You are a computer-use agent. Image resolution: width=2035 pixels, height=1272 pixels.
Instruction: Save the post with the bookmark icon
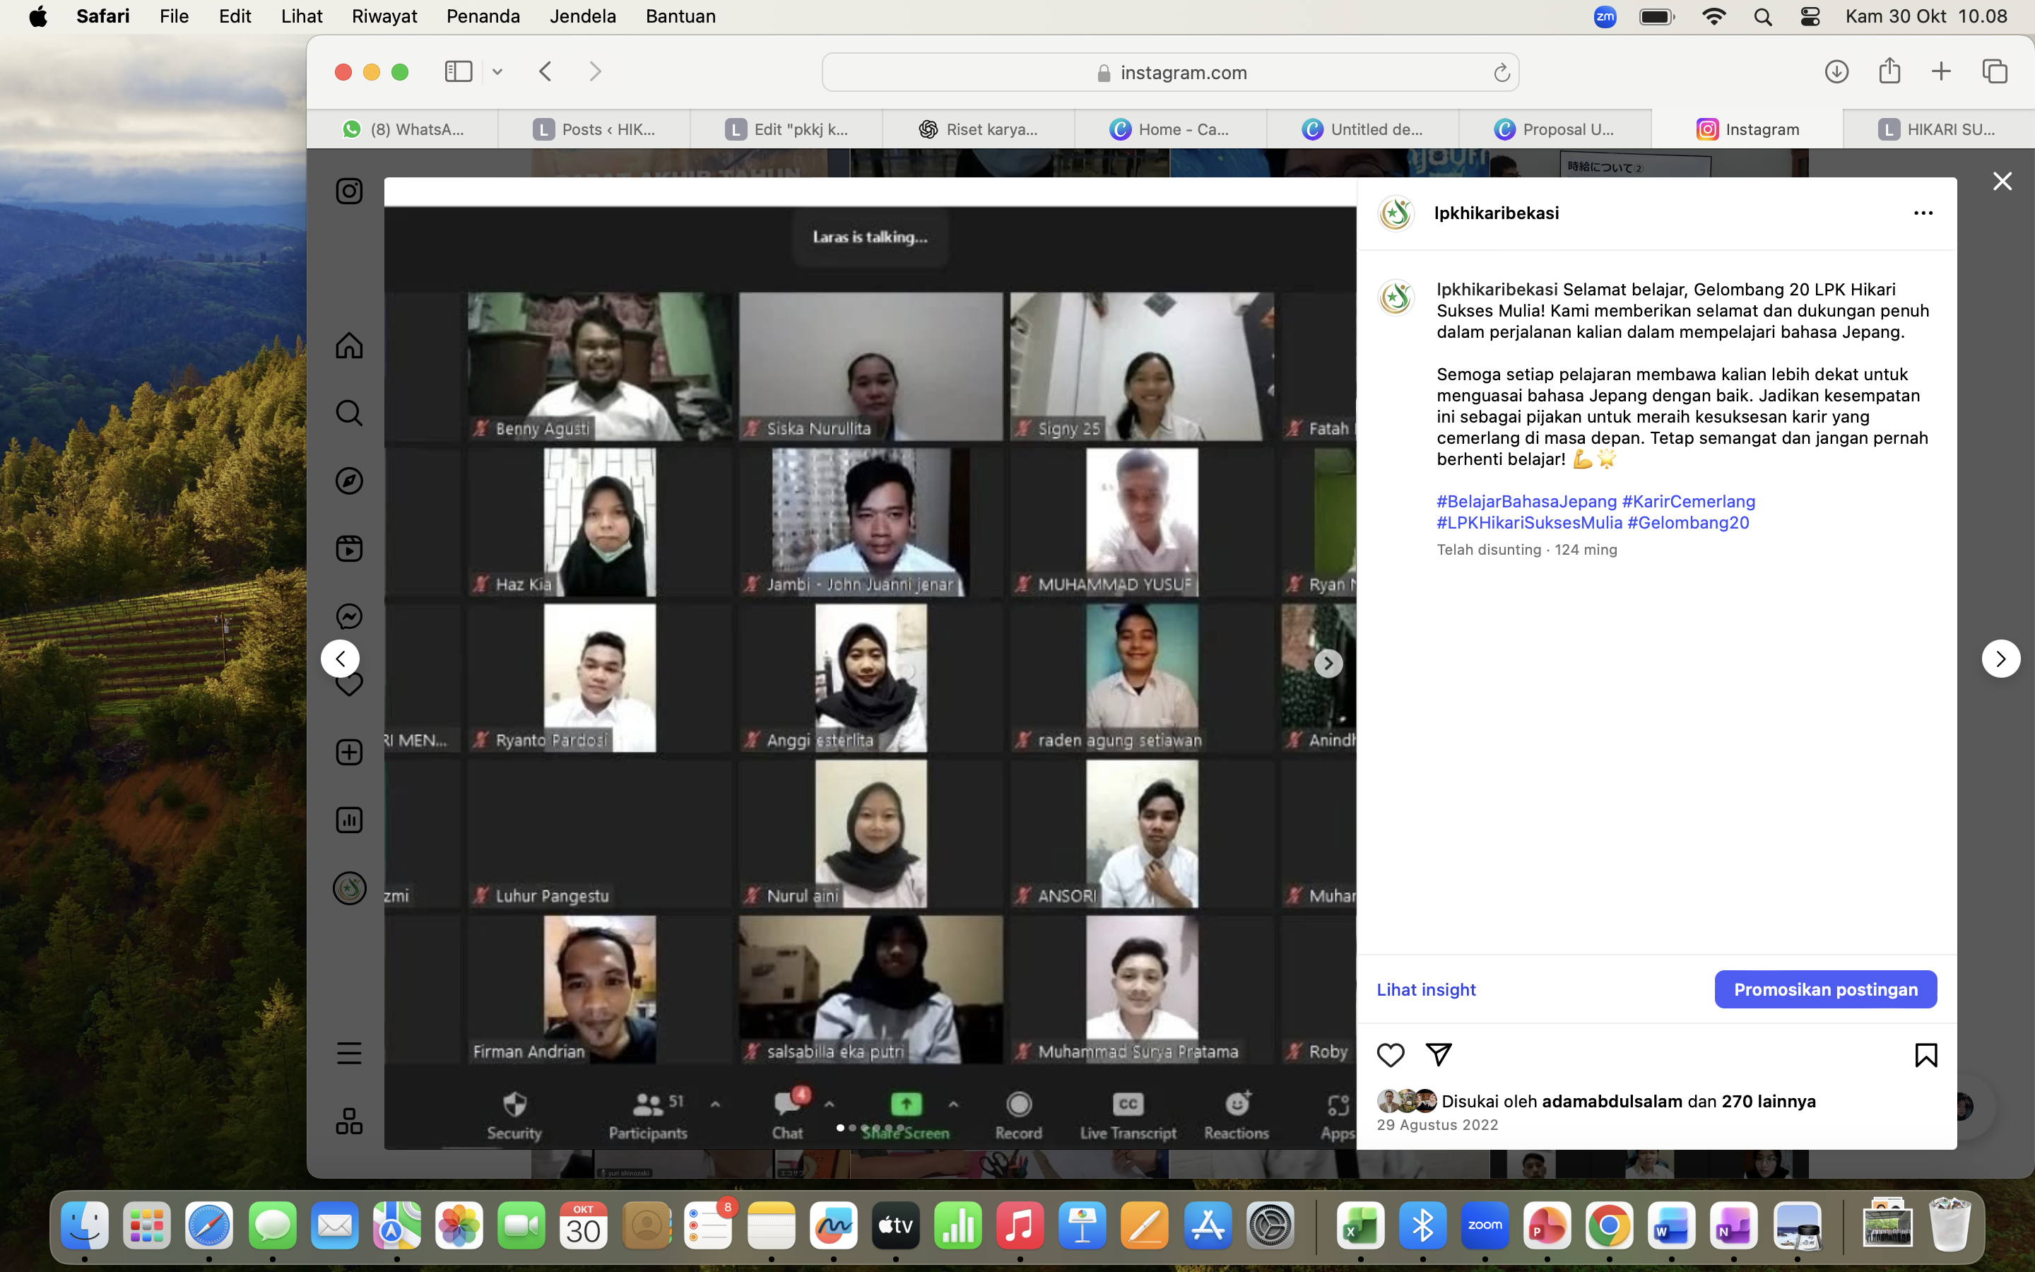[1925, 1055]
